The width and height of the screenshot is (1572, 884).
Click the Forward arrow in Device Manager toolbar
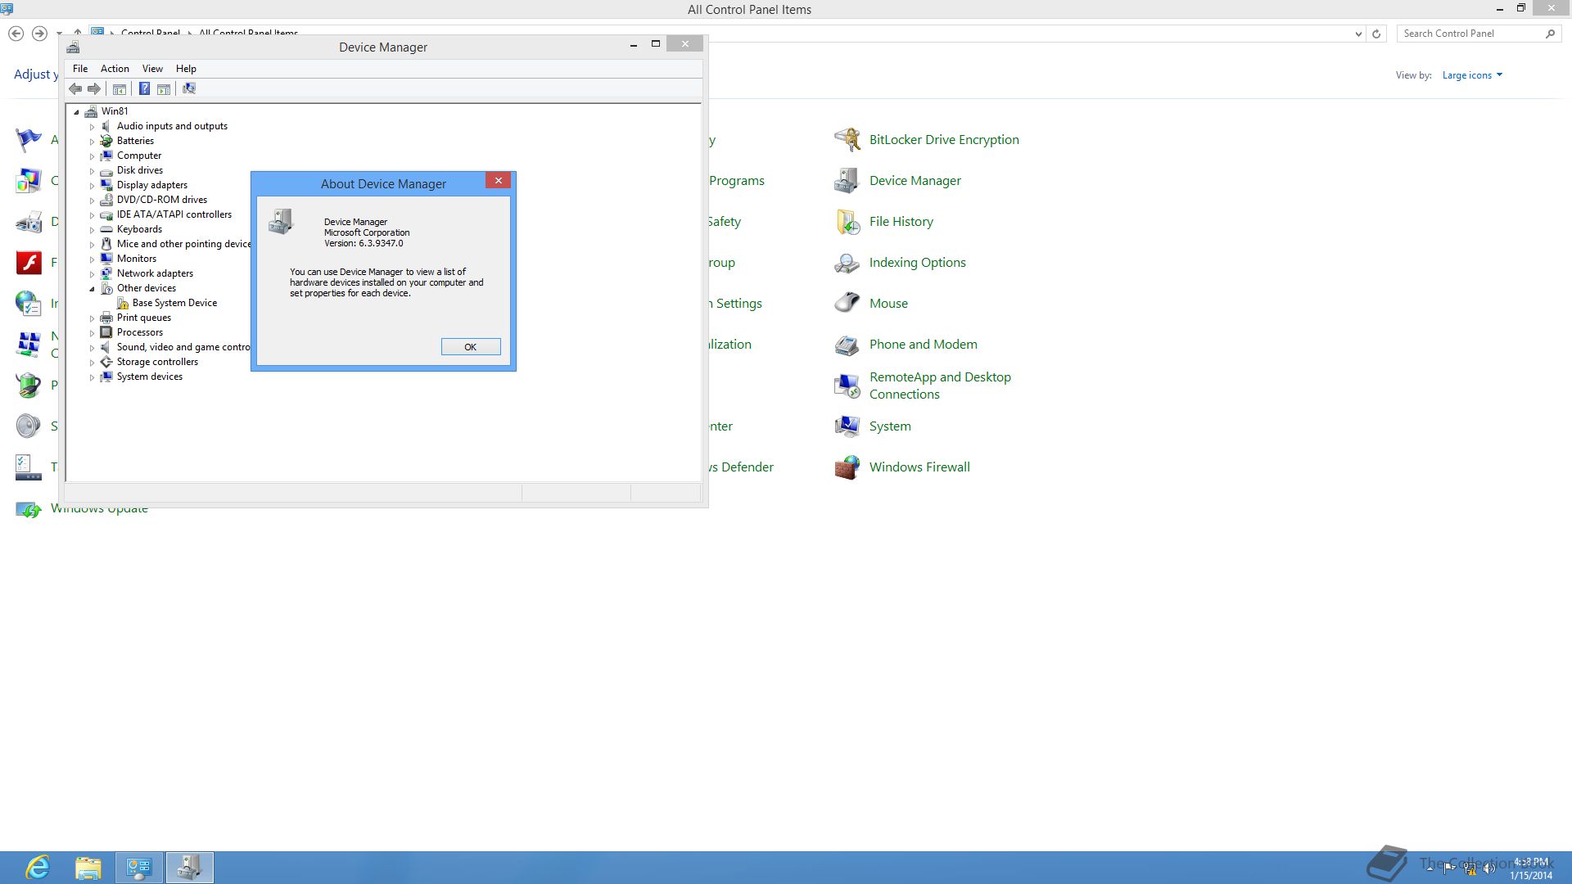point(94,88)
